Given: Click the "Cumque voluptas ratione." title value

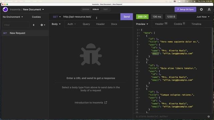Looking at the screenshot, I should coord(177,95).
